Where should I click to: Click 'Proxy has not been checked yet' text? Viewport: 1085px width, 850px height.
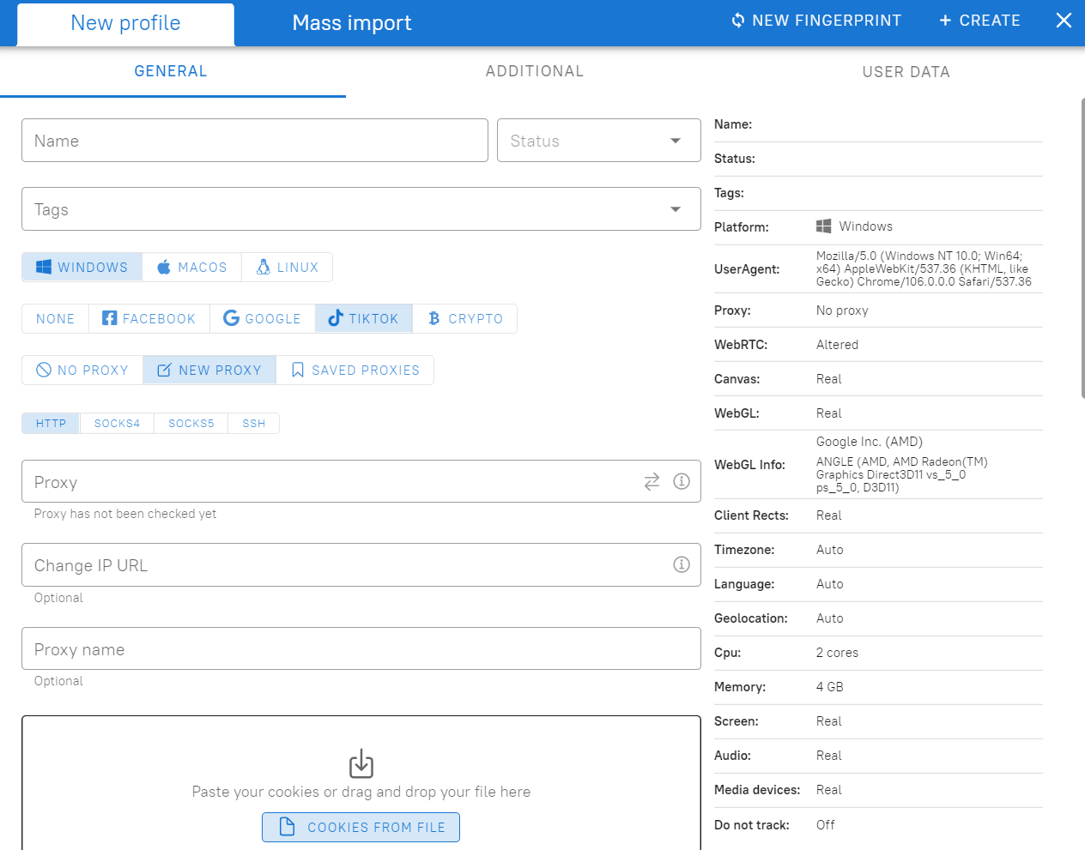coord(125,514)
